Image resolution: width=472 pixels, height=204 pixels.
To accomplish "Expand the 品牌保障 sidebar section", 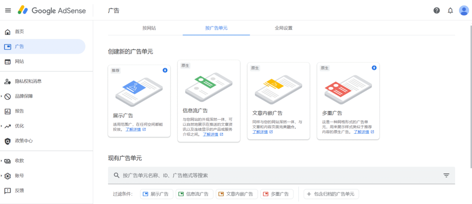I will pyautogui.click(x=24, y=96).
